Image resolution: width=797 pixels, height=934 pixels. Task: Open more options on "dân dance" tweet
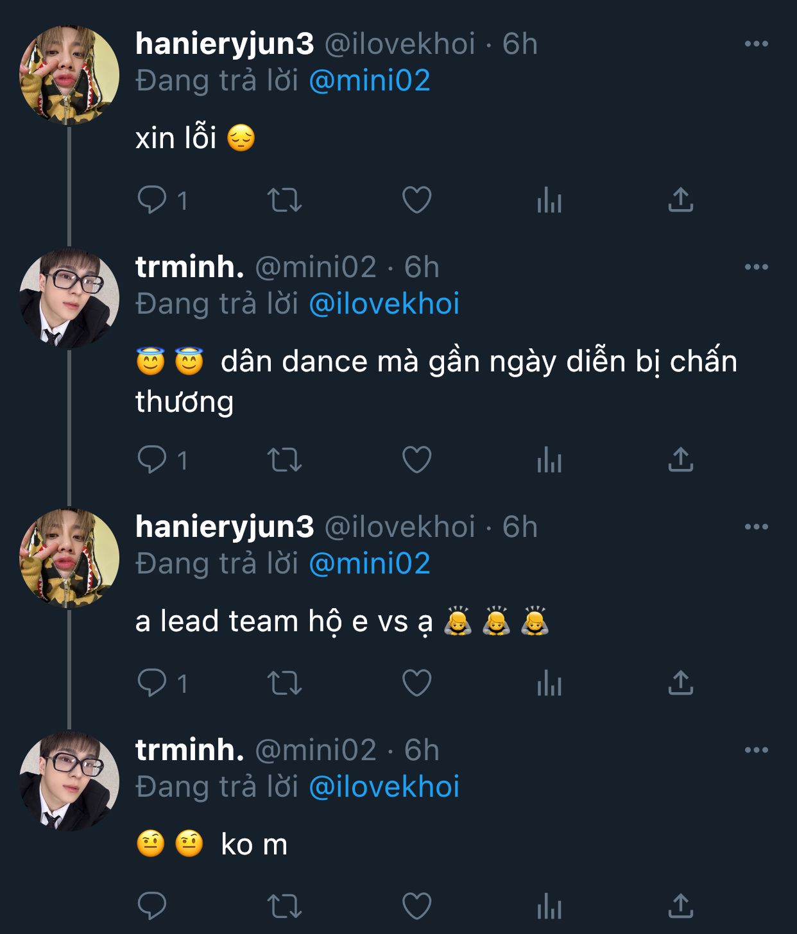pos(756,267)
